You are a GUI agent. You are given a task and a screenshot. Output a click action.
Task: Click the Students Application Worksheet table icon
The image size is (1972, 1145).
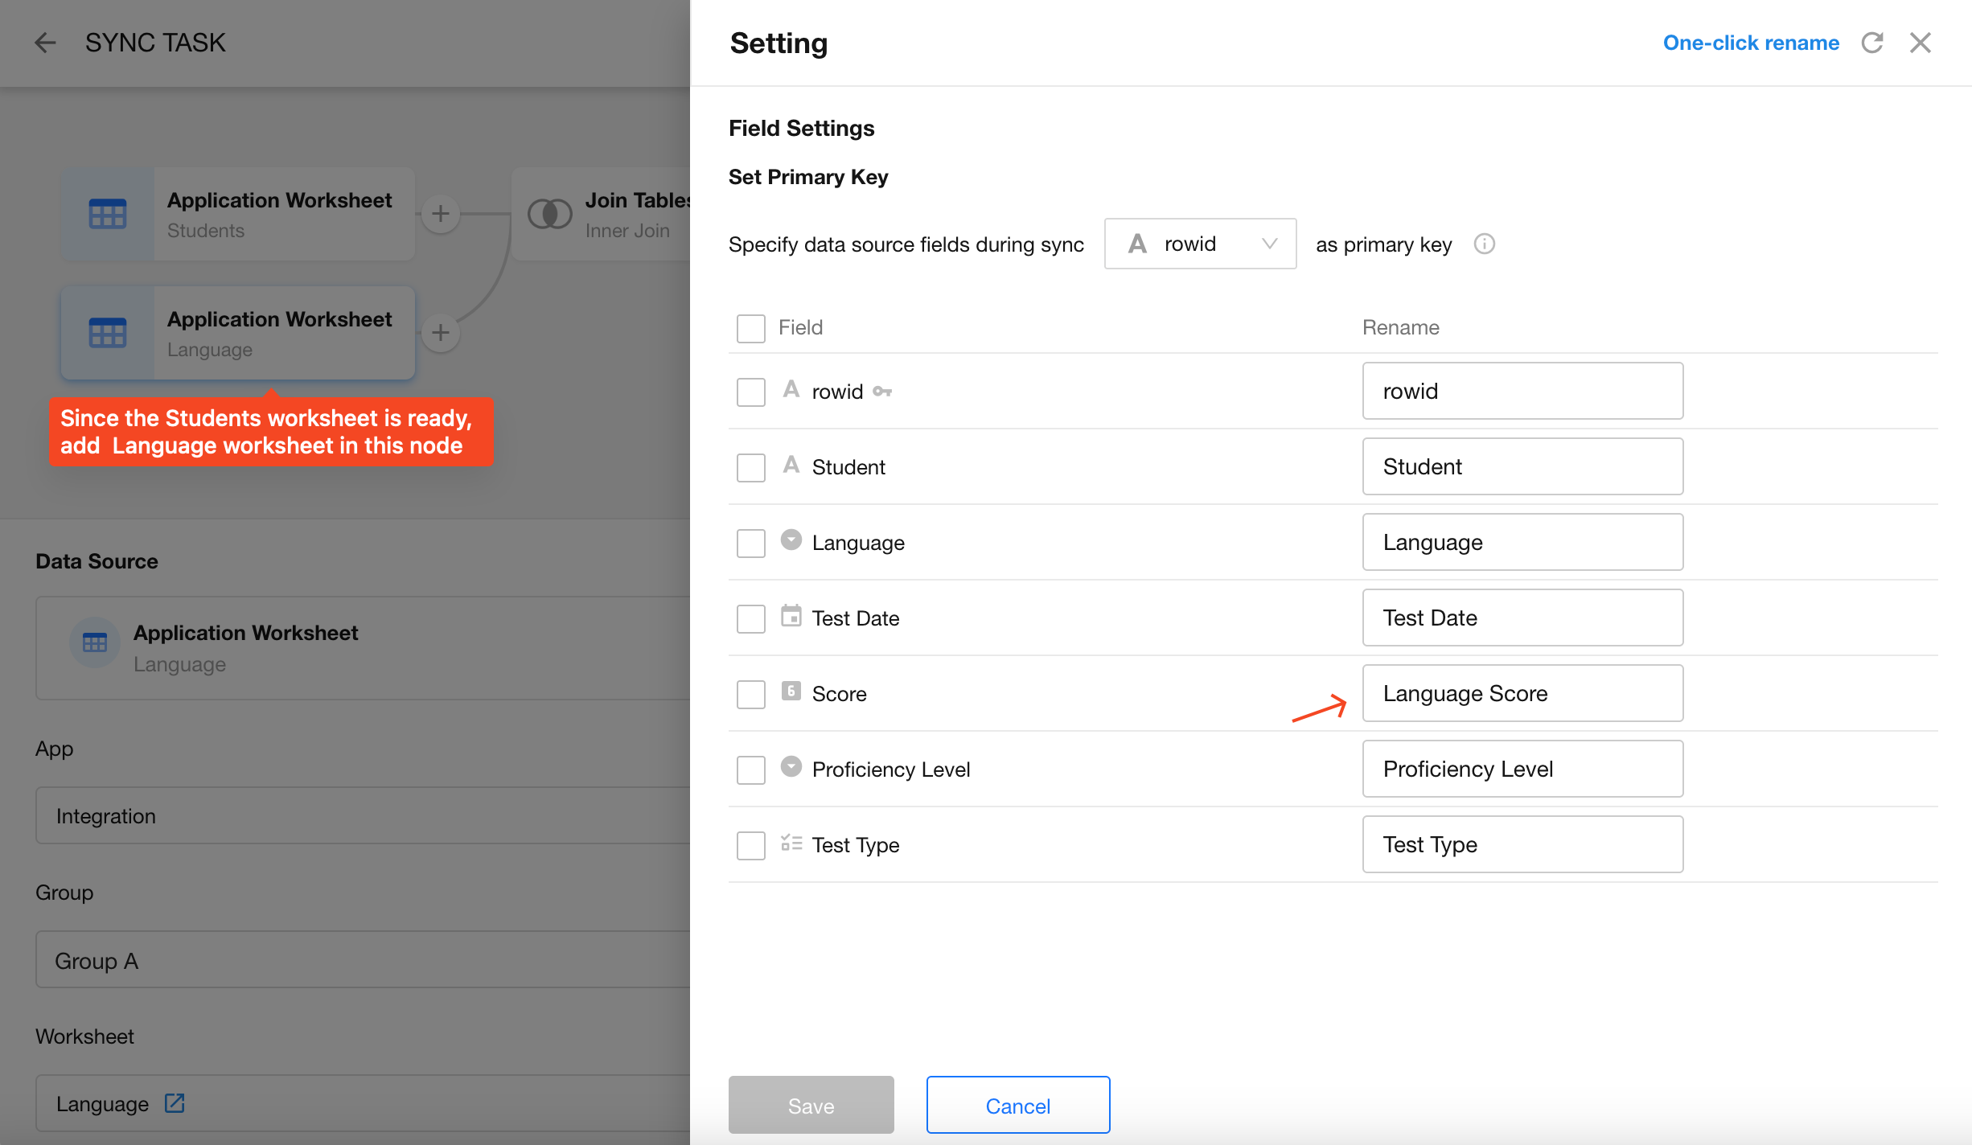pyautogui.click(x=108, y=214)
